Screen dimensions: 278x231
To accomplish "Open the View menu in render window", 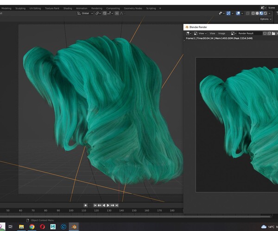I will [212, 33].
